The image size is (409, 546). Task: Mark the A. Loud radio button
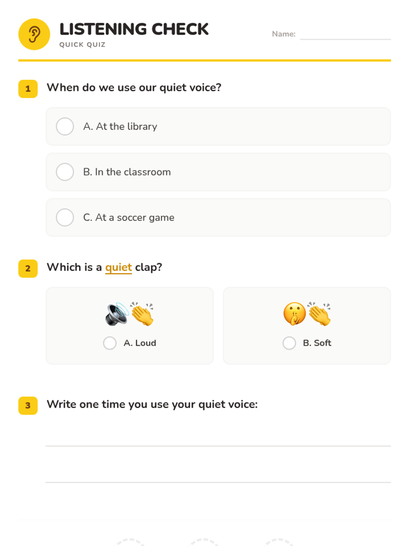(110, 343)
